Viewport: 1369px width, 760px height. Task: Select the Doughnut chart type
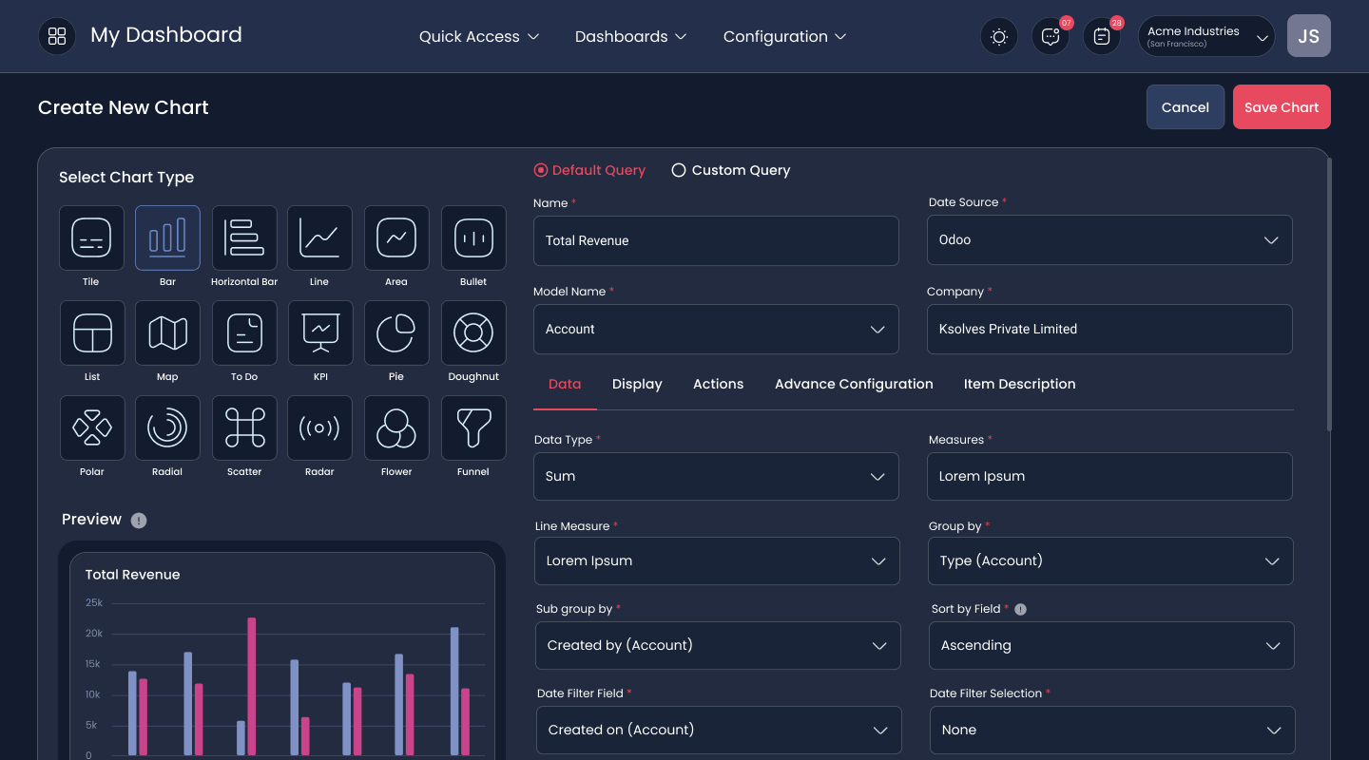click(x=473, y=332)
